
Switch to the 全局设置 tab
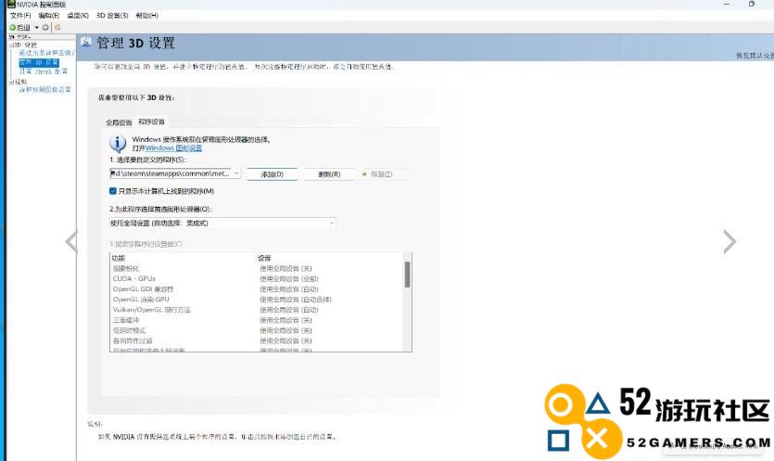[119, 122]
